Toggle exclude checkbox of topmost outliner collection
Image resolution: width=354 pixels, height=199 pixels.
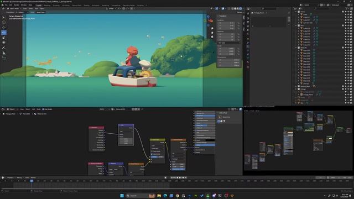coord(343,12)
